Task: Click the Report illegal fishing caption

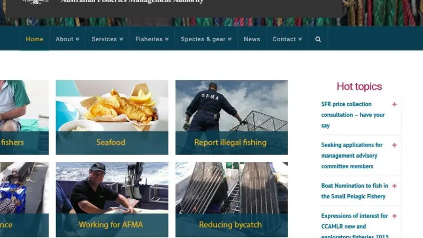Action: [x=231, y=142]
